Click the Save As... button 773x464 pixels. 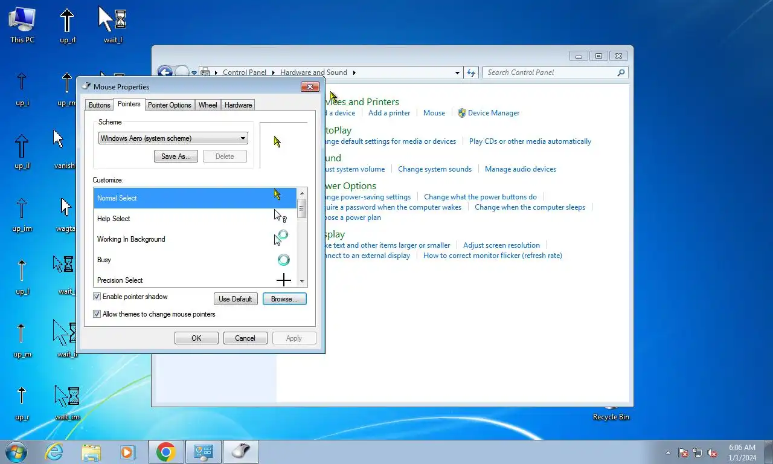[x=176, y=156]
